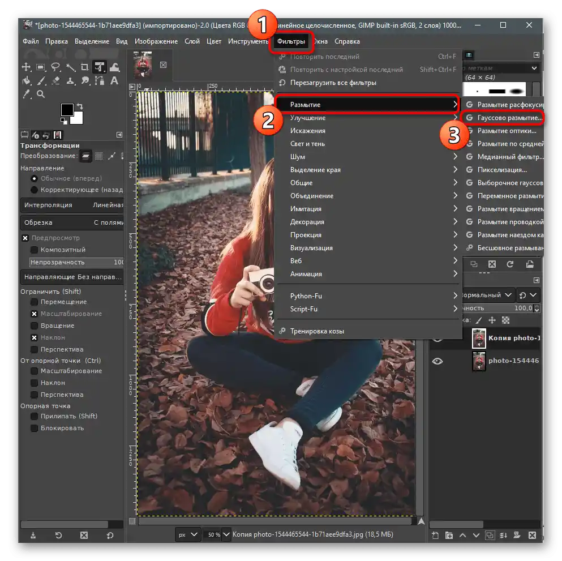
Task: Open the Файл menu
Action: point(31,41)
